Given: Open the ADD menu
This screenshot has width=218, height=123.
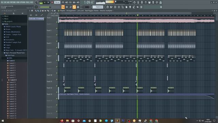Looking at the screenshot, I should 8,2.
